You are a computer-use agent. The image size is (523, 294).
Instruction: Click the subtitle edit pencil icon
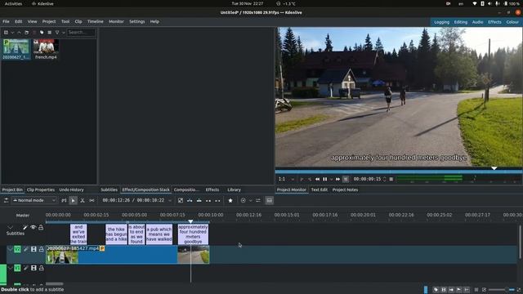coord(25,228)
